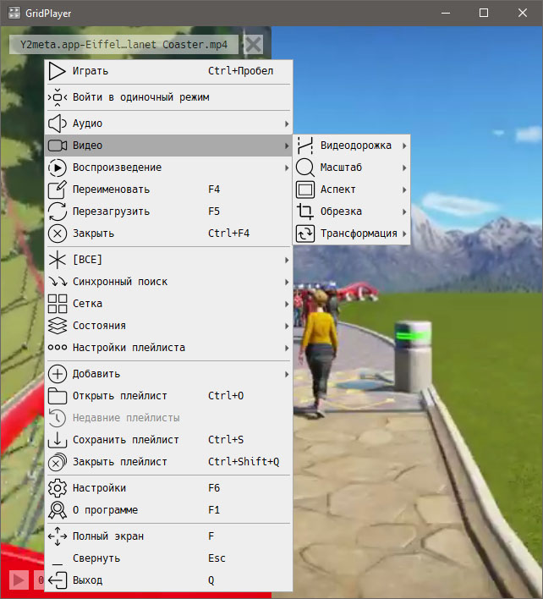Screen dimensions: 543x599
Task: Click the play button on the video overlay
Action: (19, 580)
